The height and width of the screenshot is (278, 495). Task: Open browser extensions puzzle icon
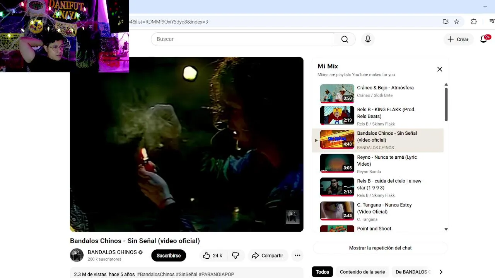474,22
